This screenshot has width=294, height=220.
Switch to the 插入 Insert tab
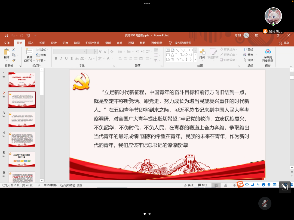pyautogui.click(x=31, y=43)
